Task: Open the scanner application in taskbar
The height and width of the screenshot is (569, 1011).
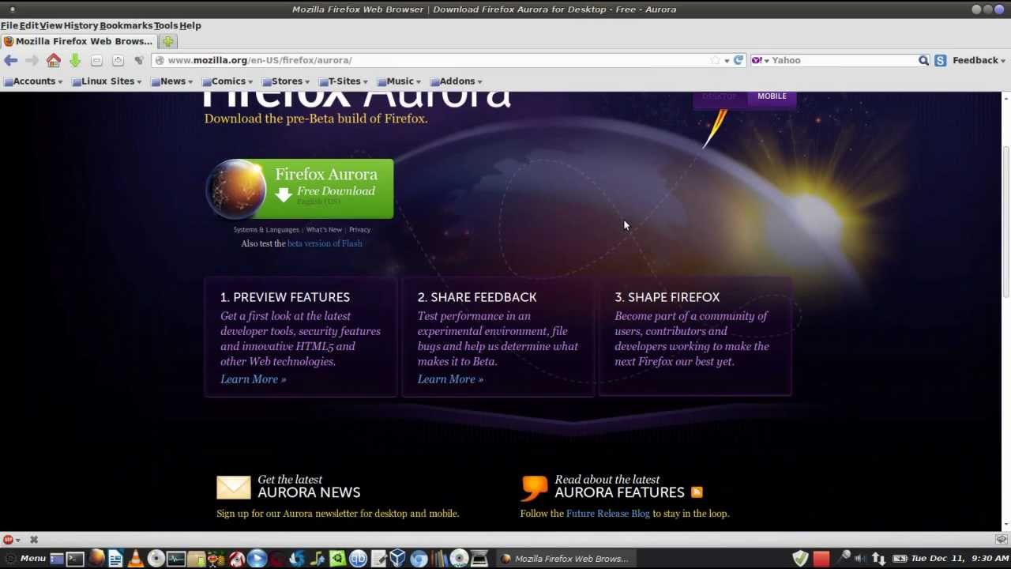Action: pos(479,559)
